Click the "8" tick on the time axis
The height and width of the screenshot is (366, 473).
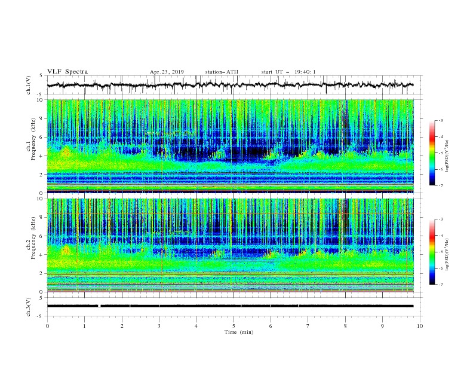[x=345, y=326]
